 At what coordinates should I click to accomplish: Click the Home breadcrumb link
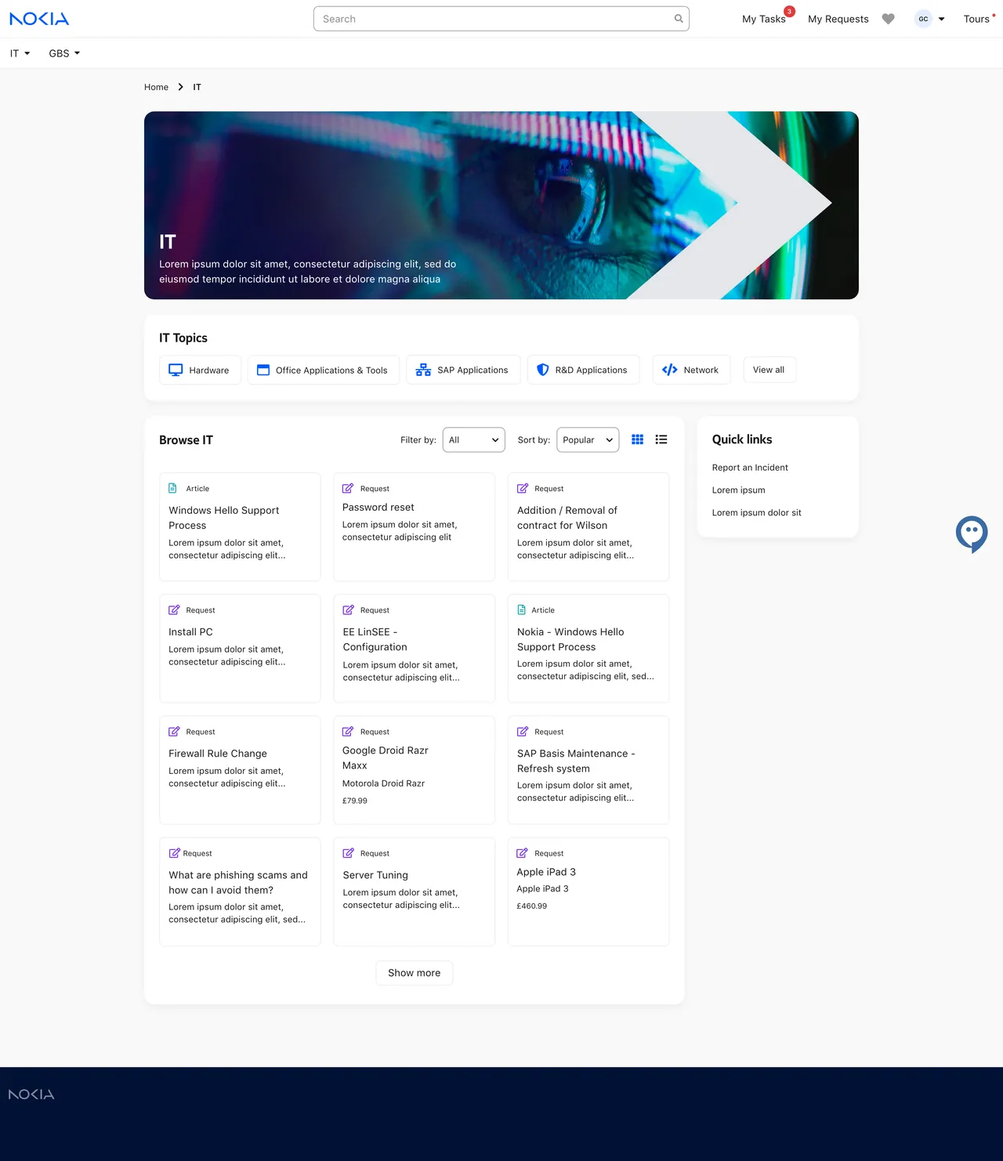156,87
